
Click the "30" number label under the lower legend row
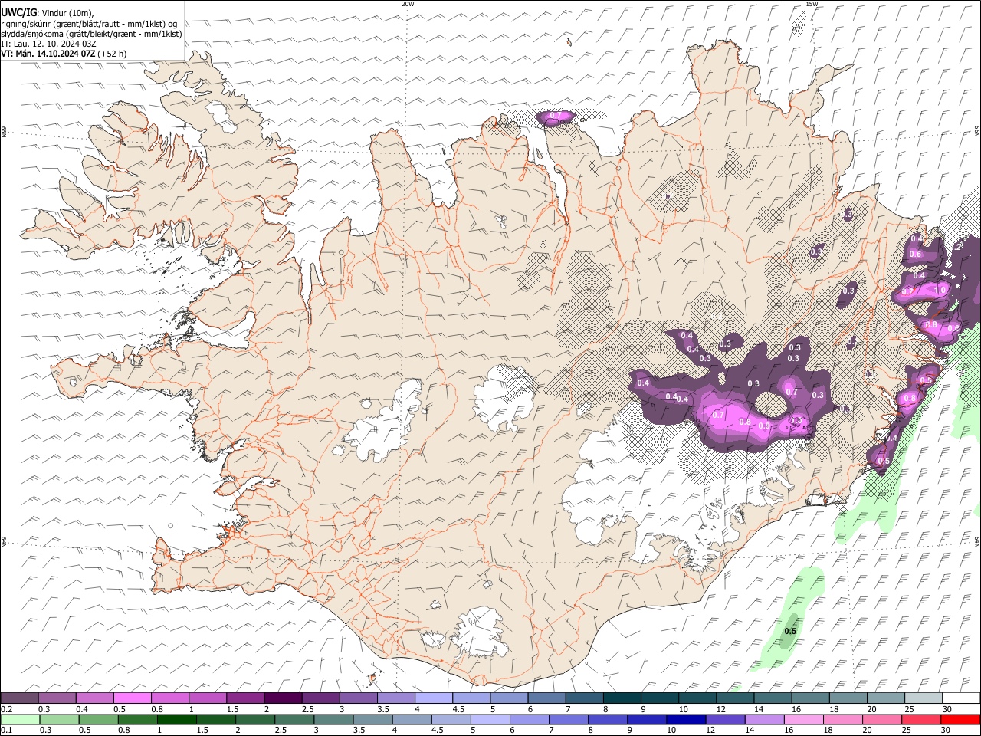click(x=945, y=731)
